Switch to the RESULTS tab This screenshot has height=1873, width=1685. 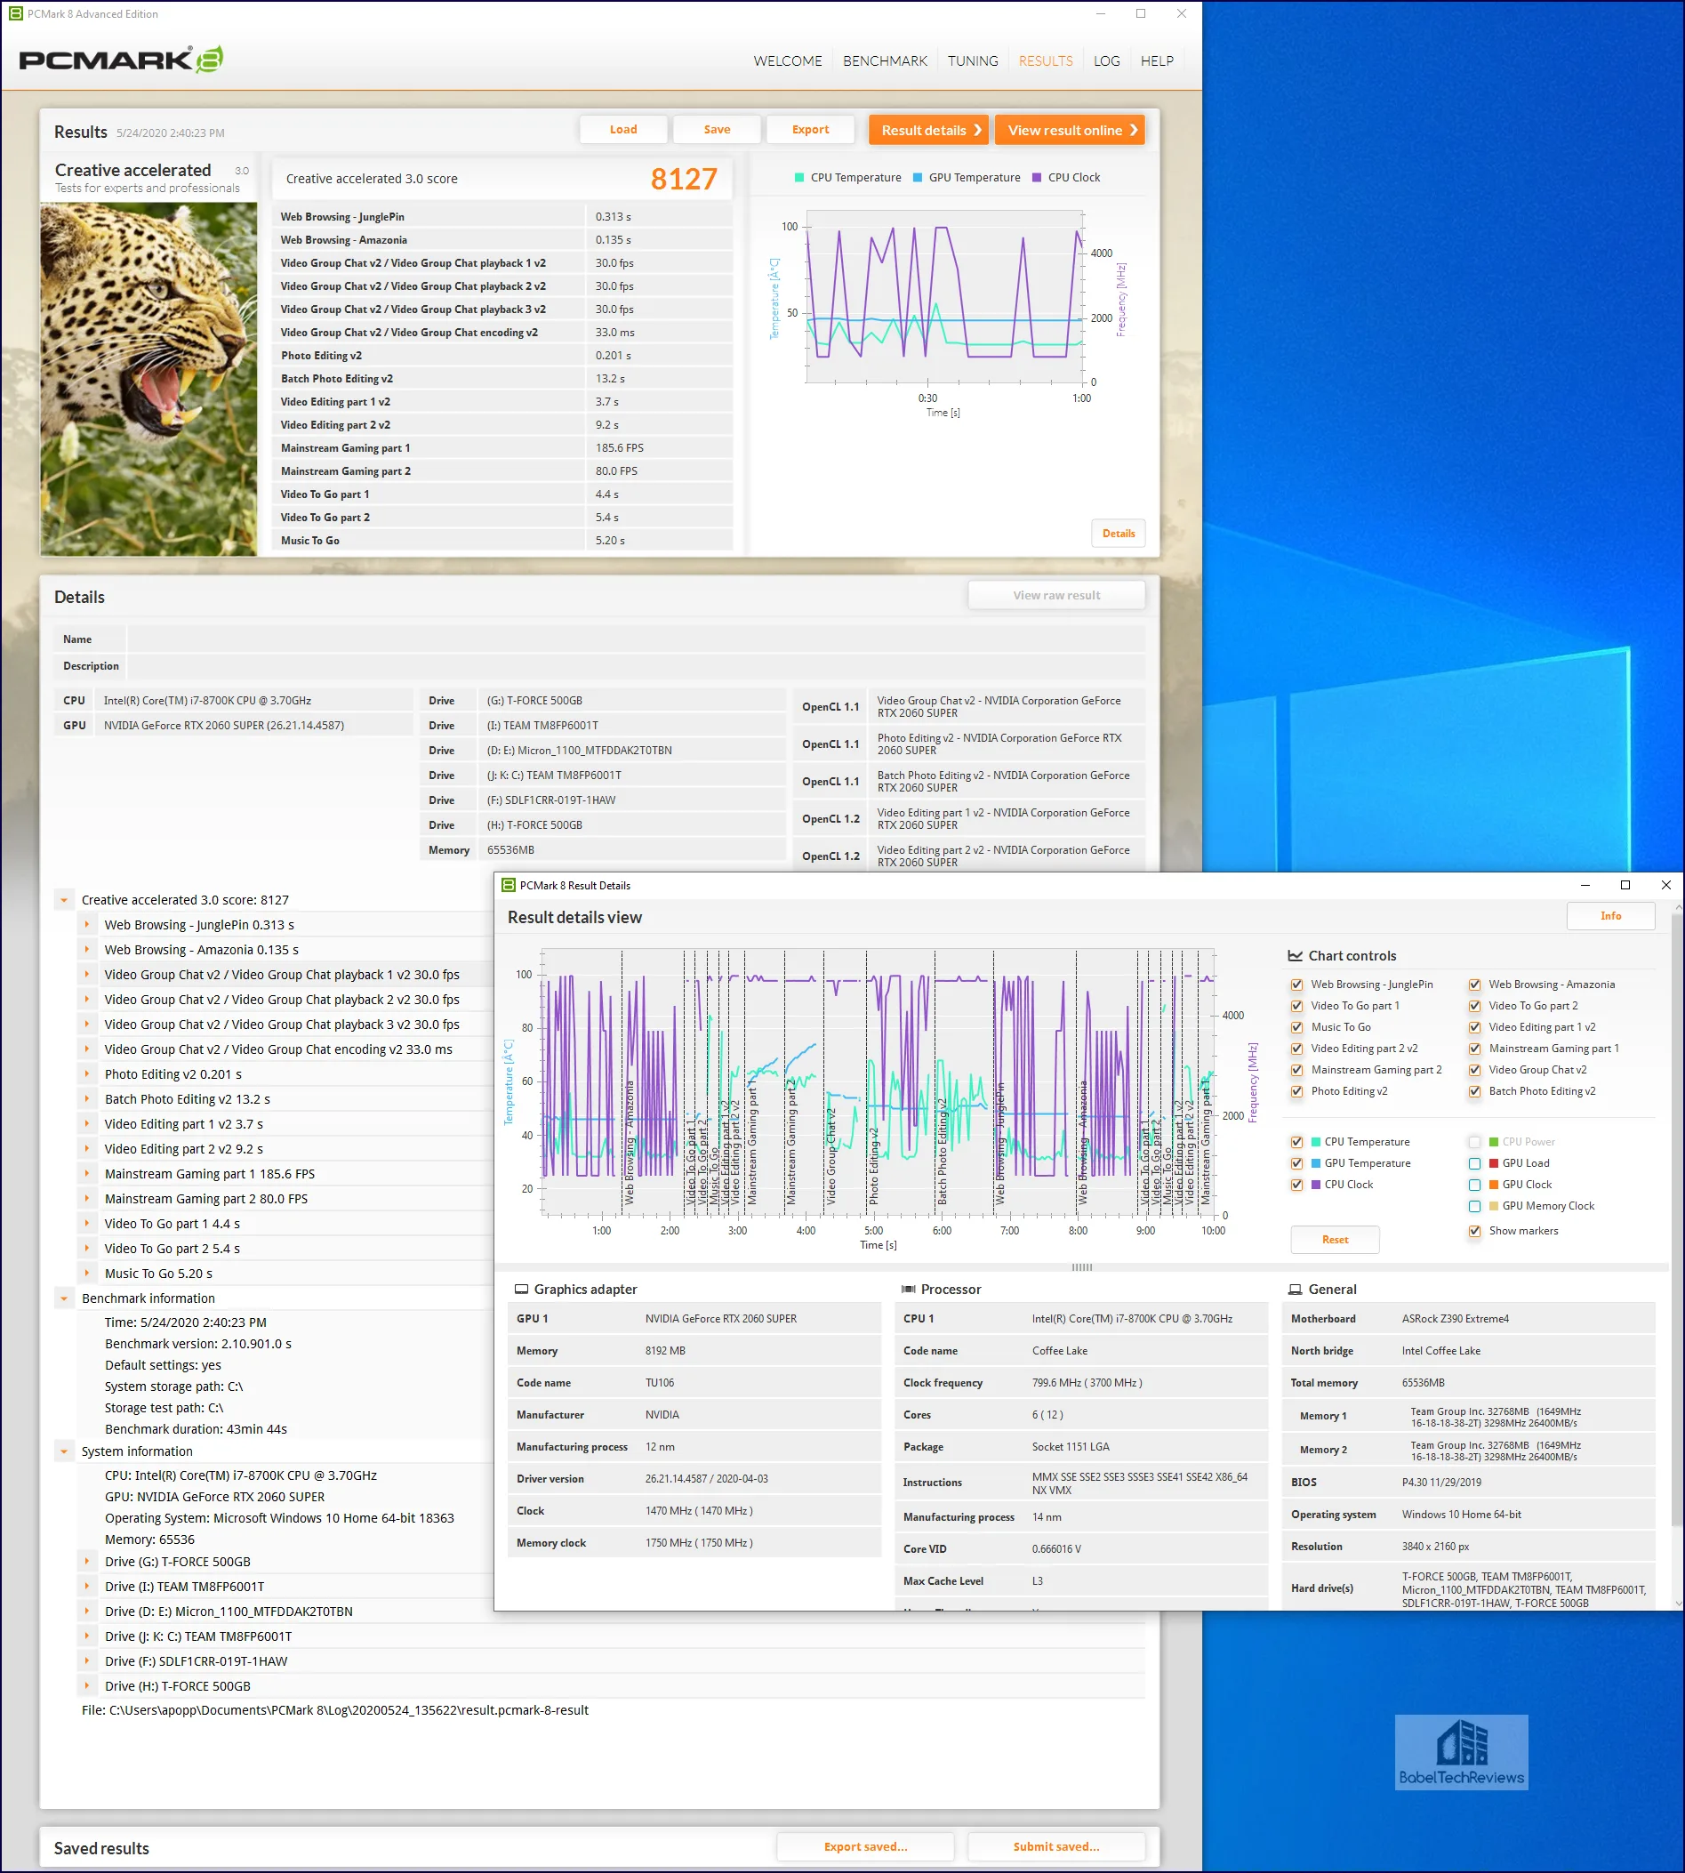(1047, 61)
